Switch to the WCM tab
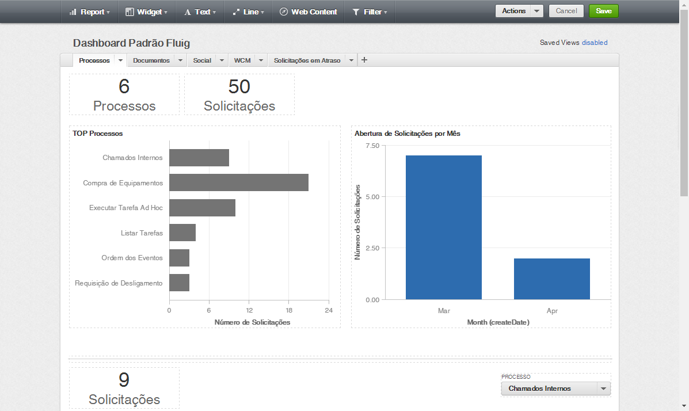Viewport: 689px width, 411px height. (x=242, y=60)
